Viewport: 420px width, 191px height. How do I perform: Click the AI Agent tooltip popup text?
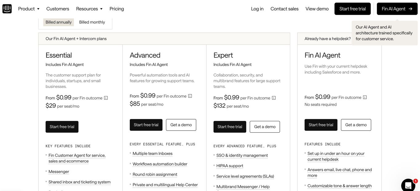384,33
